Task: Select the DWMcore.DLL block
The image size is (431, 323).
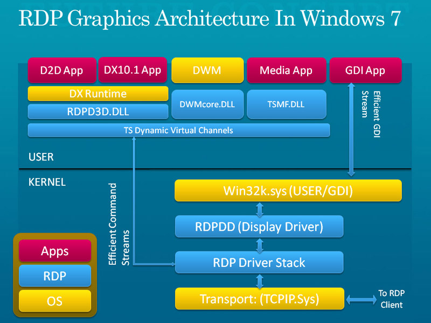Action: coord(207,104)
